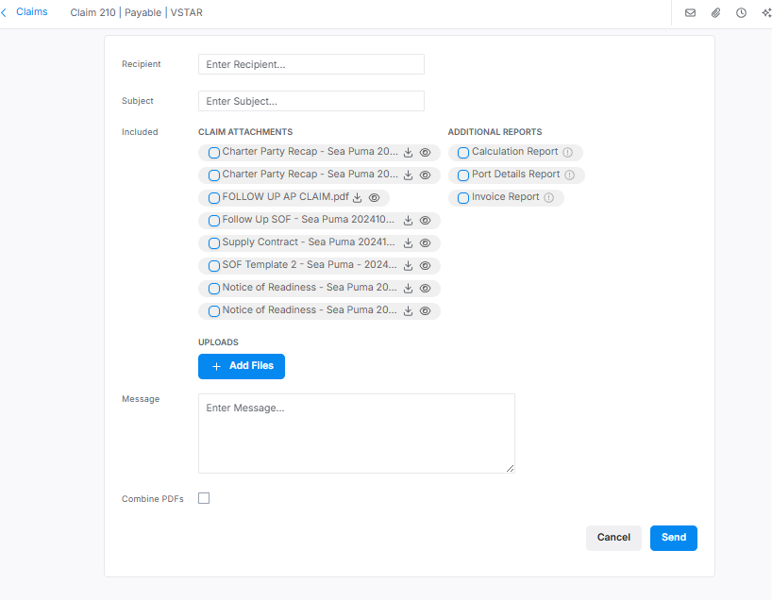This screenshot has width=772, height=600.
Task: Click inside the Enter Message text area
Action: click(x=356, y=432)
